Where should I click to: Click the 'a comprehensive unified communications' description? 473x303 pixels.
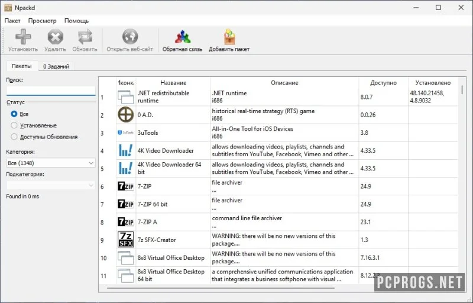283,275
